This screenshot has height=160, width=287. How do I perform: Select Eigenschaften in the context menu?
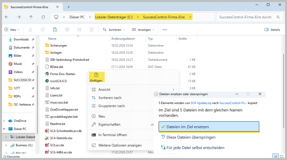[109, 124]
